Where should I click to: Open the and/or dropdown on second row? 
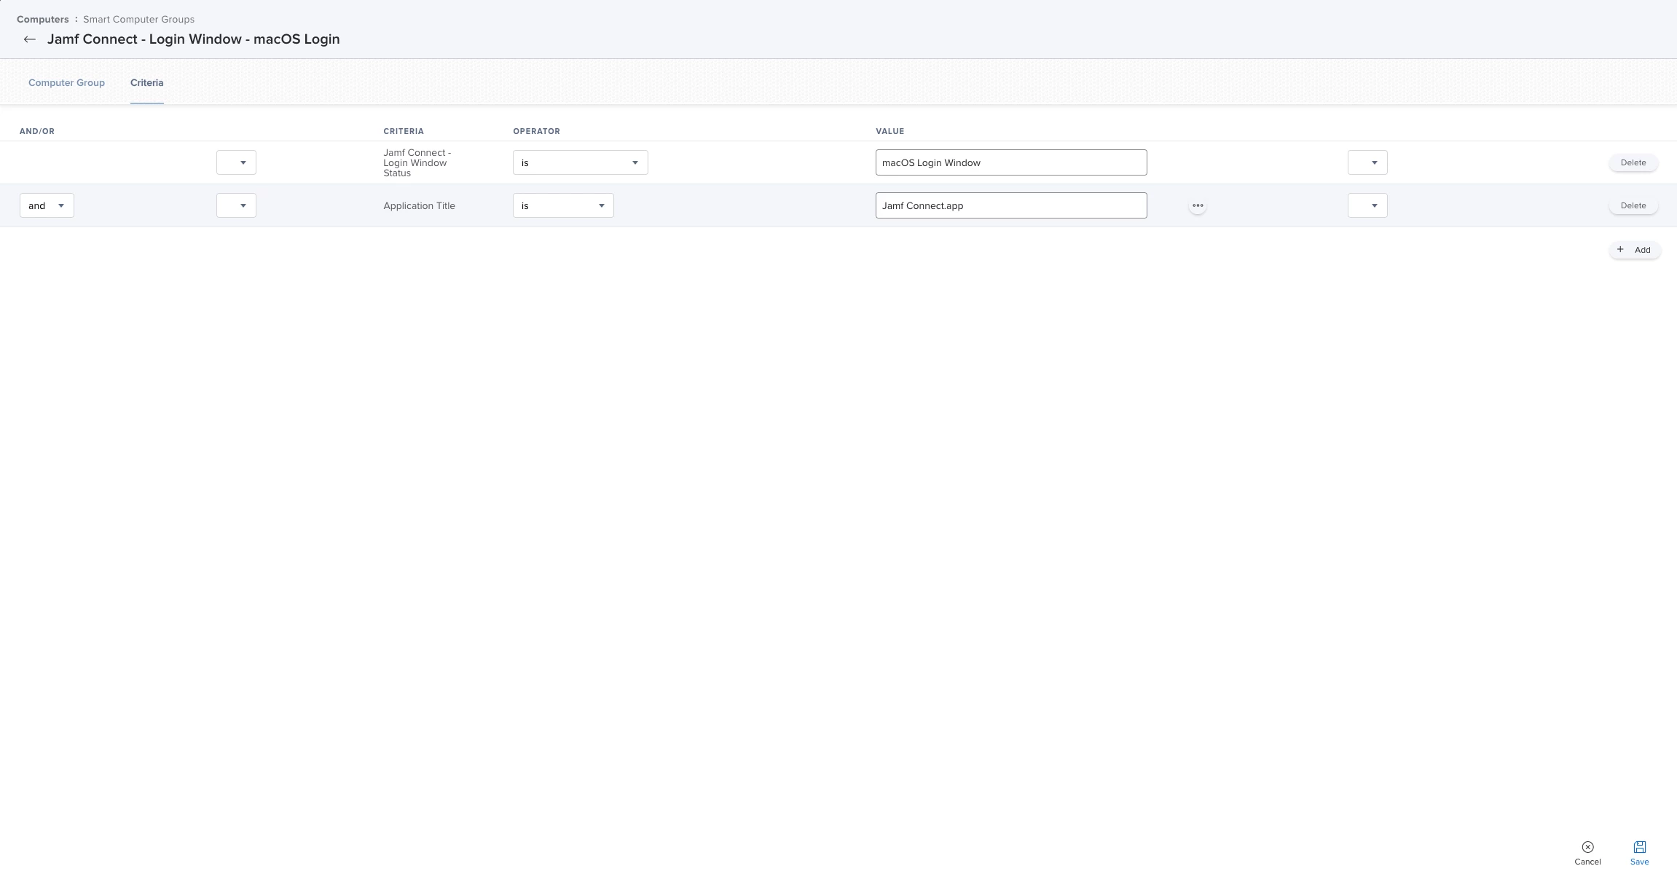(47, 205)
